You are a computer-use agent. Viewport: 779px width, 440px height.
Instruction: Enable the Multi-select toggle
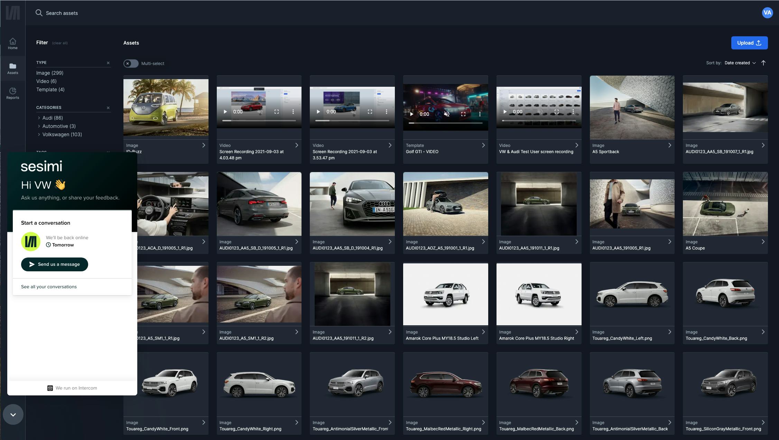coord(131,64)
